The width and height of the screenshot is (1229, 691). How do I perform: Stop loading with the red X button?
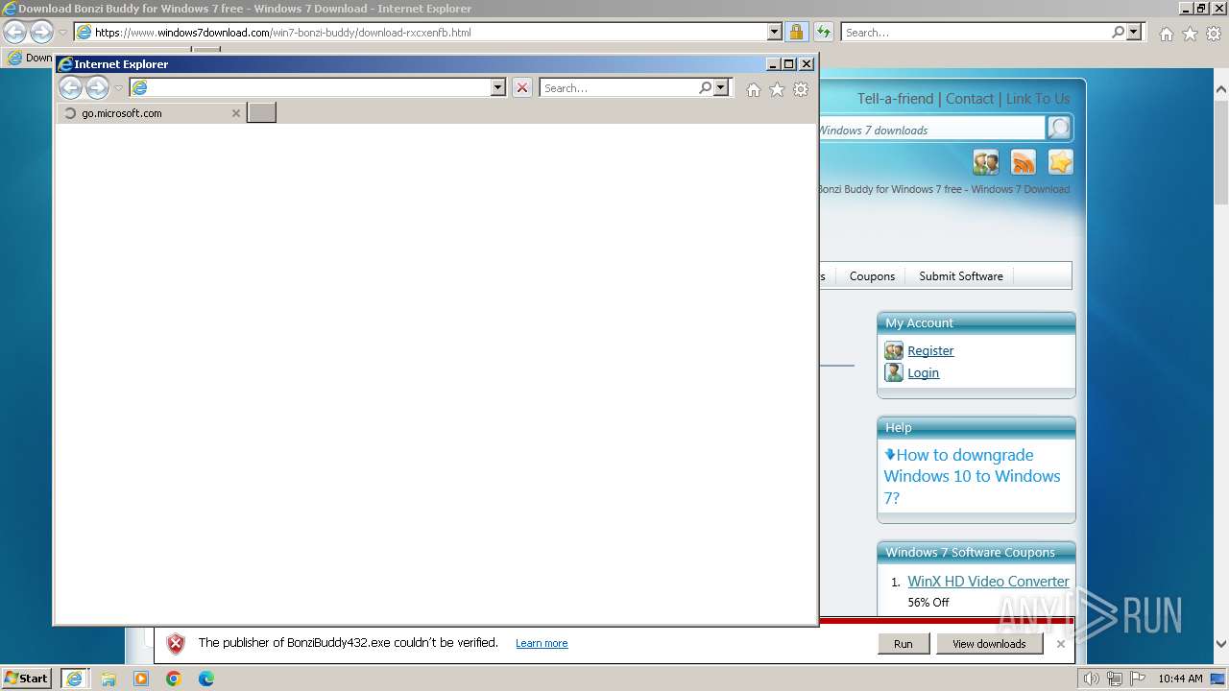click(x=521, y=88)
